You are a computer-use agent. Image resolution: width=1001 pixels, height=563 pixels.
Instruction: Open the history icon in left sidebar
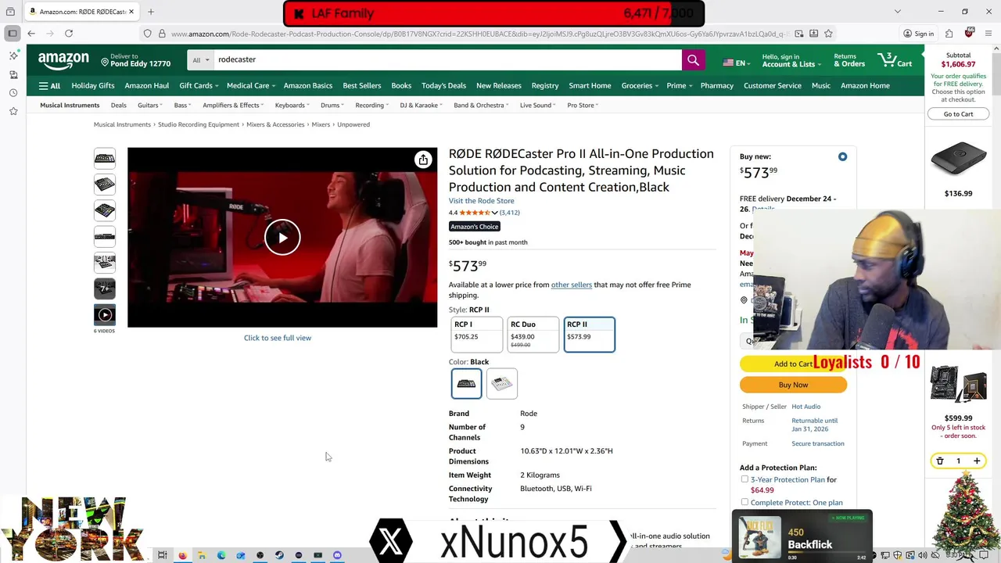coord(13,93)
